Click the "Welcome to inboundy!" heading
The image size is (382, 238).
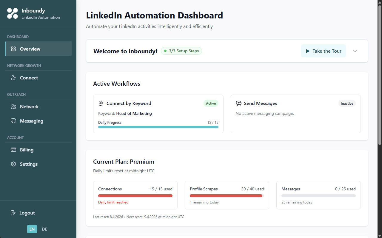125,51
